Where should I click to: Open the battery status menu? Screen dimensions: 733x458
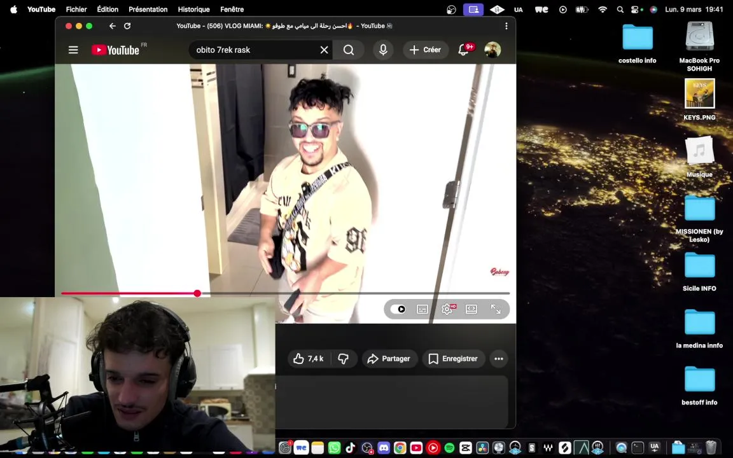(x=582, y=10)
